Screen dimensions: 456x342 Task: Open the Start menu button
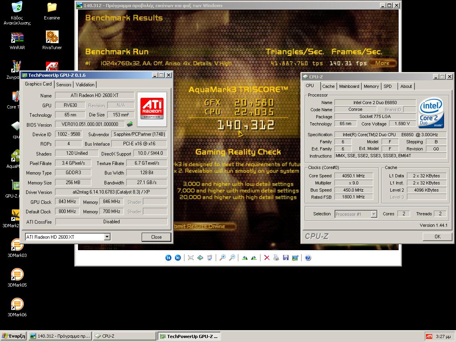pyautogui.click(x=14, y=336)
